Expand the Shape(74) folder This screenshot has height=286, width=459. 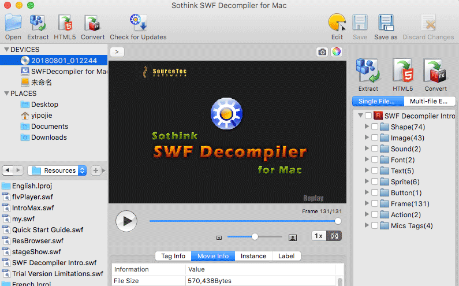click(367, 127)
